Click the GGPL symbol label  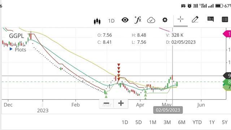click(x=16, y=36)
